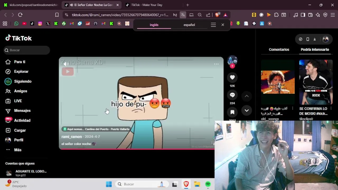The height and width of the screenshot is (190, 338).
Task: Bookmark this page in the browser
Action: click(57, 15)
